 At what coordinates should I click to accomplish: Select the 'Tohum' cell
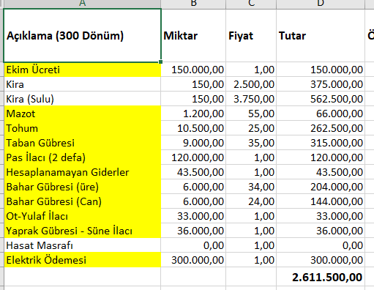click(x=83, y=128)
